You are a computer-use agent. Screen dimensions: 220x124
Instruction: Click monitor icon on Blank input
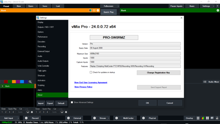[x=28, y=112]
